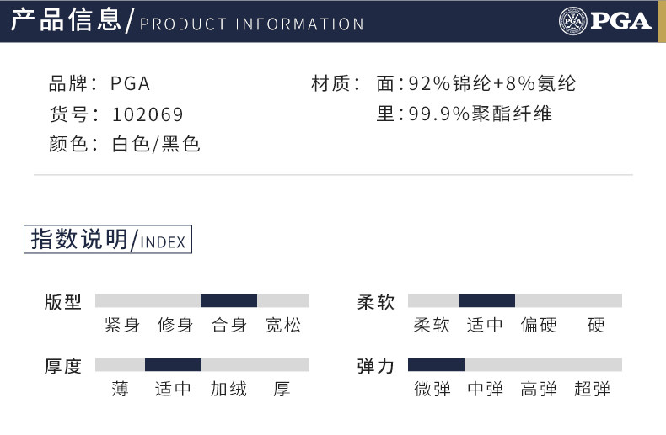Select the 偏硬 softness label
Image resolution: width=666 pixels, height=435 pixels.
click(539, 325)
